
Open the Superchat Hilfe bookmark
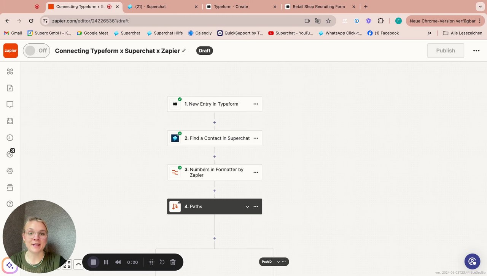[x=164, y=33]
